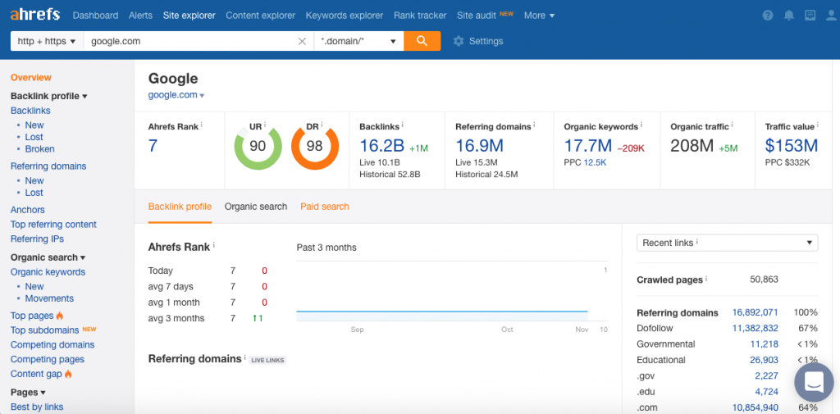The height and width of the screenshot is (414, 840).
Task: Open Site audit in top navigation
Action: point(477,16)
